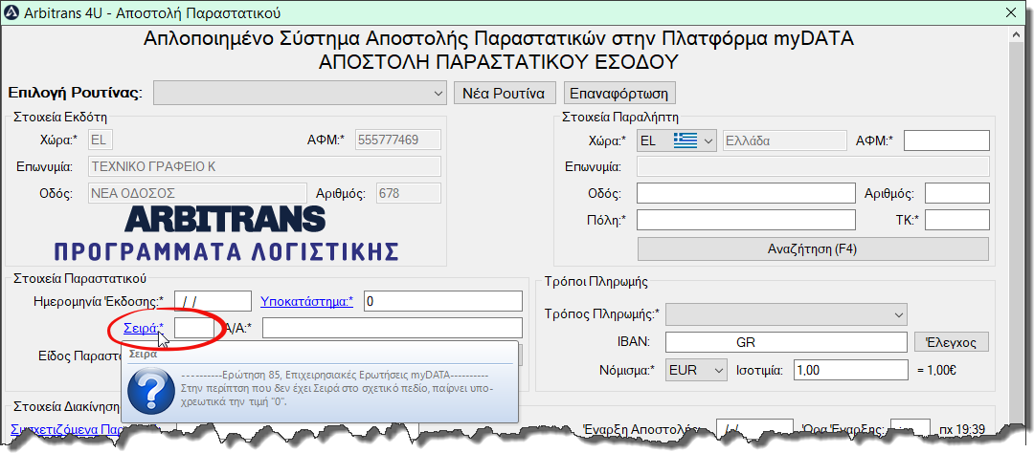The width and height of the screenshot is (1034, 453).
Task: Open the Επιλογή Ρουτίνας dropdown
Action: [300, 94]
